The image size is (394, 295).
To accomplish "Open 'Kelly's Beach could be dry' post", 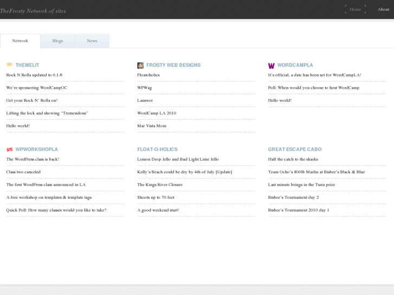I will pyautogui.click(x=184, y=172).
